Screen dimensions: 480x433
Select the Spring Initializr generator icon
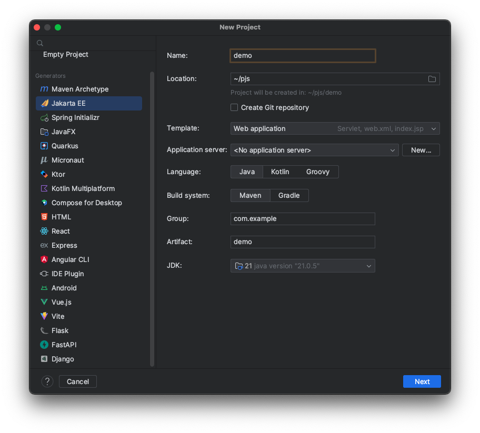(x=45, y=118)
